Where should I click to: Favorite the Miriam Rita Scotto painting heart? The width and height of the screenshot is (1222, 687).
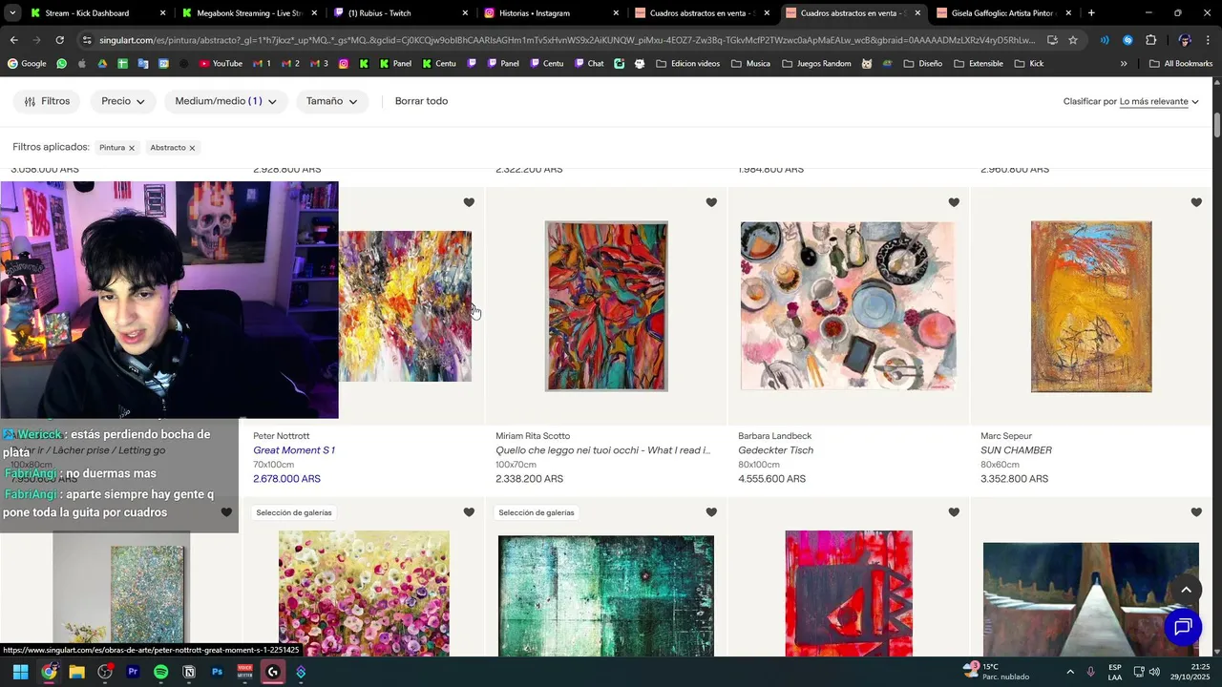point(711,202)
